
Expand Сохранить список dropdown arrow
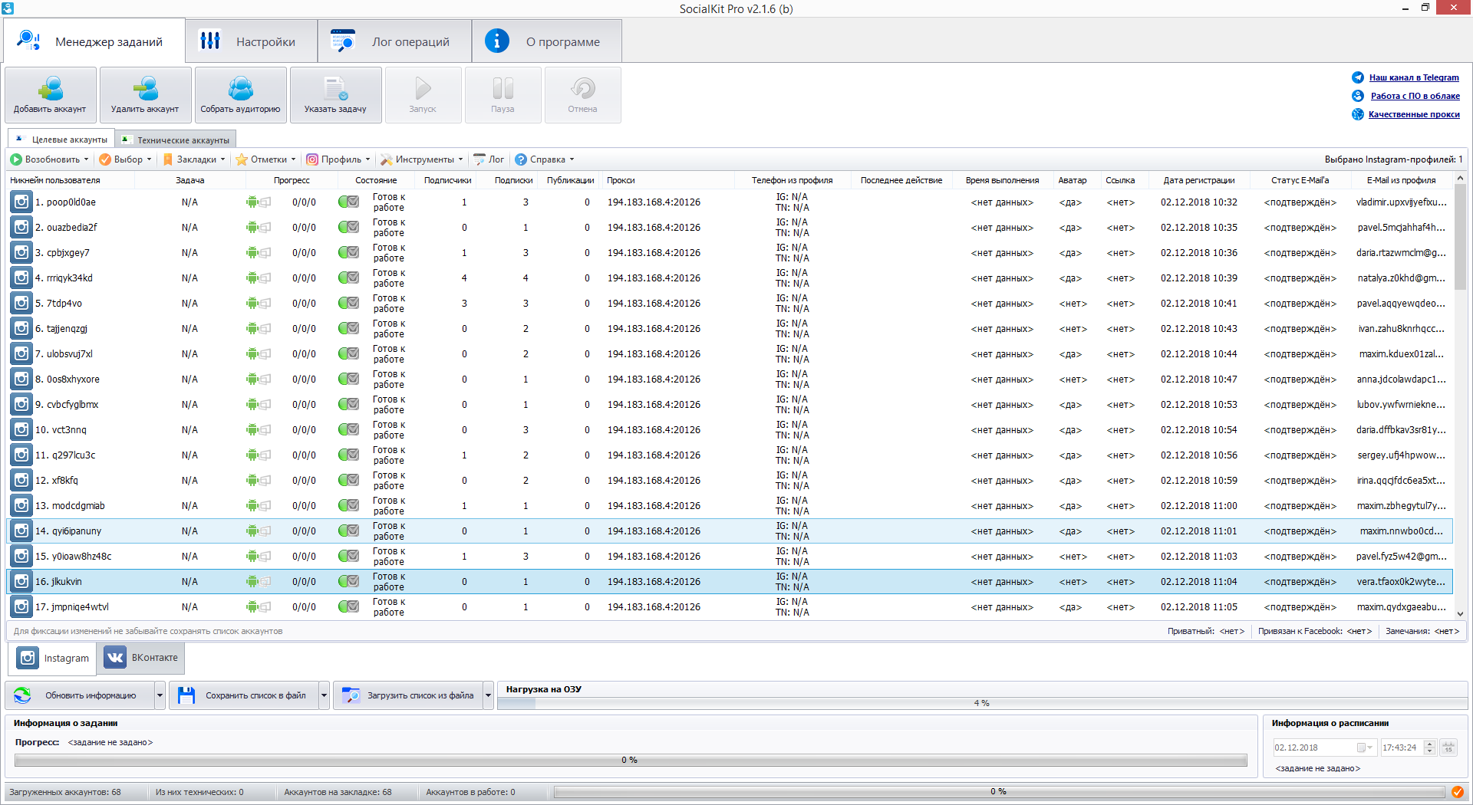pyautogui.click(x=325, y=695)
